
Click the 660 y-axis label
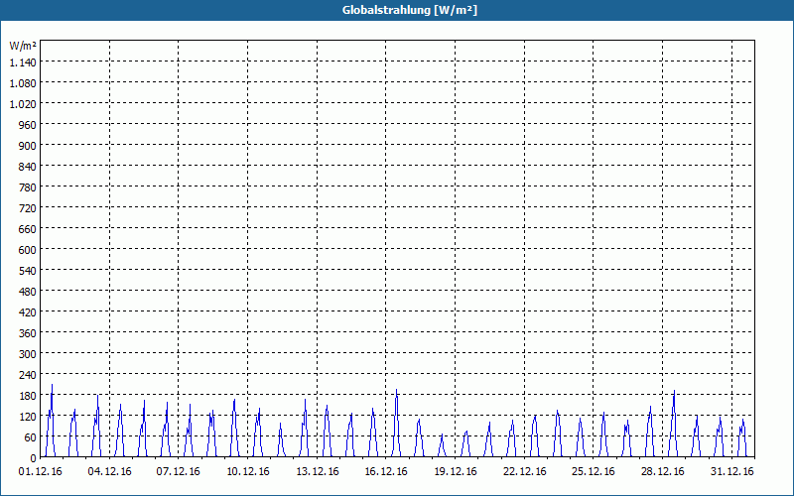click(x=28, y=229)
